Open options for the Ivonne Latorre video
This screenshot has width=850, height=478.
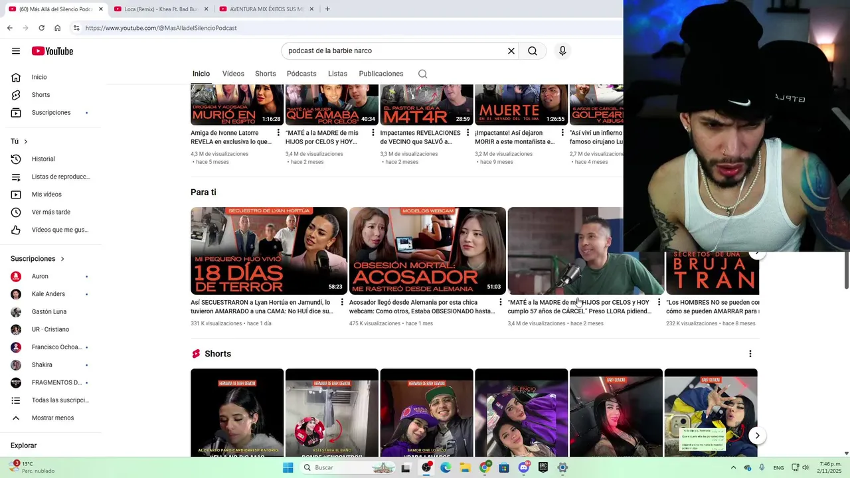[x=278, y=133]
